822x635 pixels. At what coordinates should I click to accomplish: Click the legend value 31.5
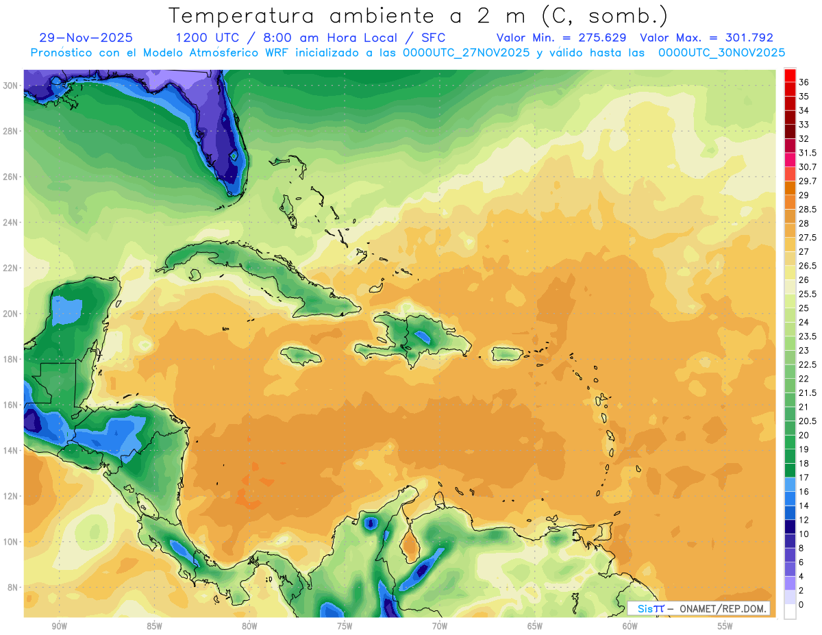pyautogui.click(x=808, y=153)
